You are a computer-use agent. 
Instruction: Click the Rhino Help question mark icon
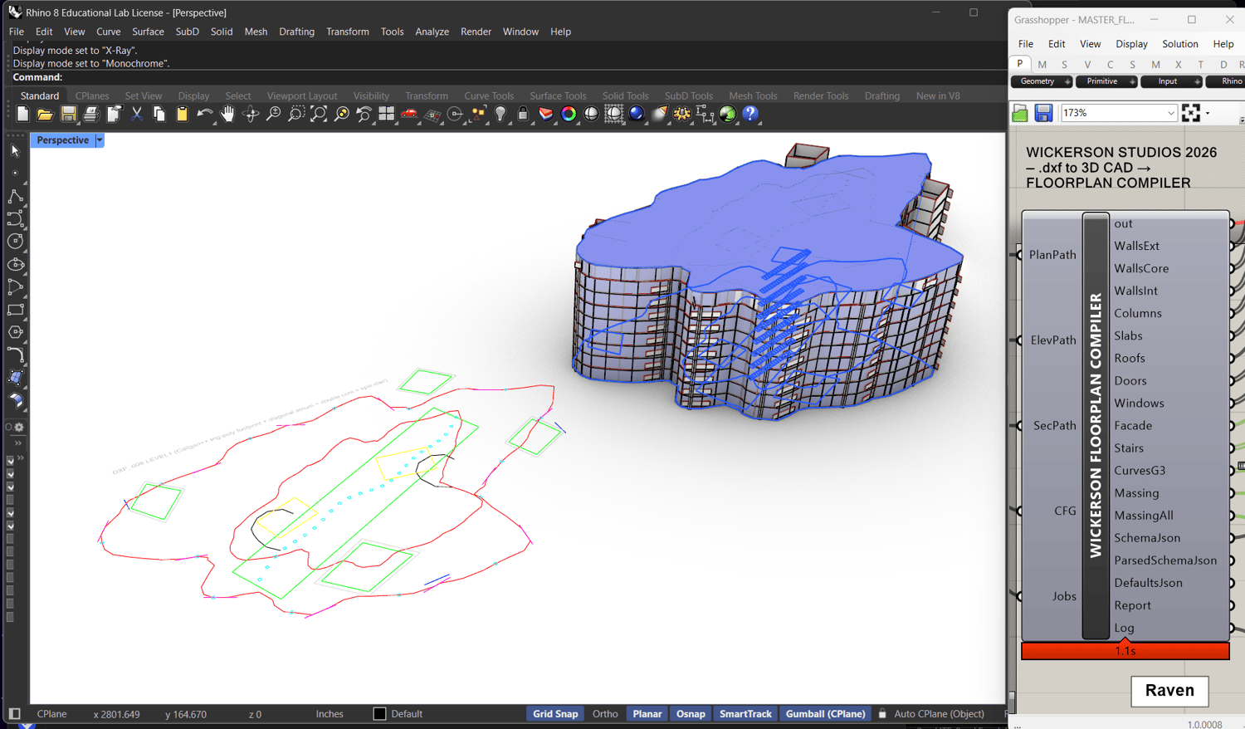[x=750, y=115]
